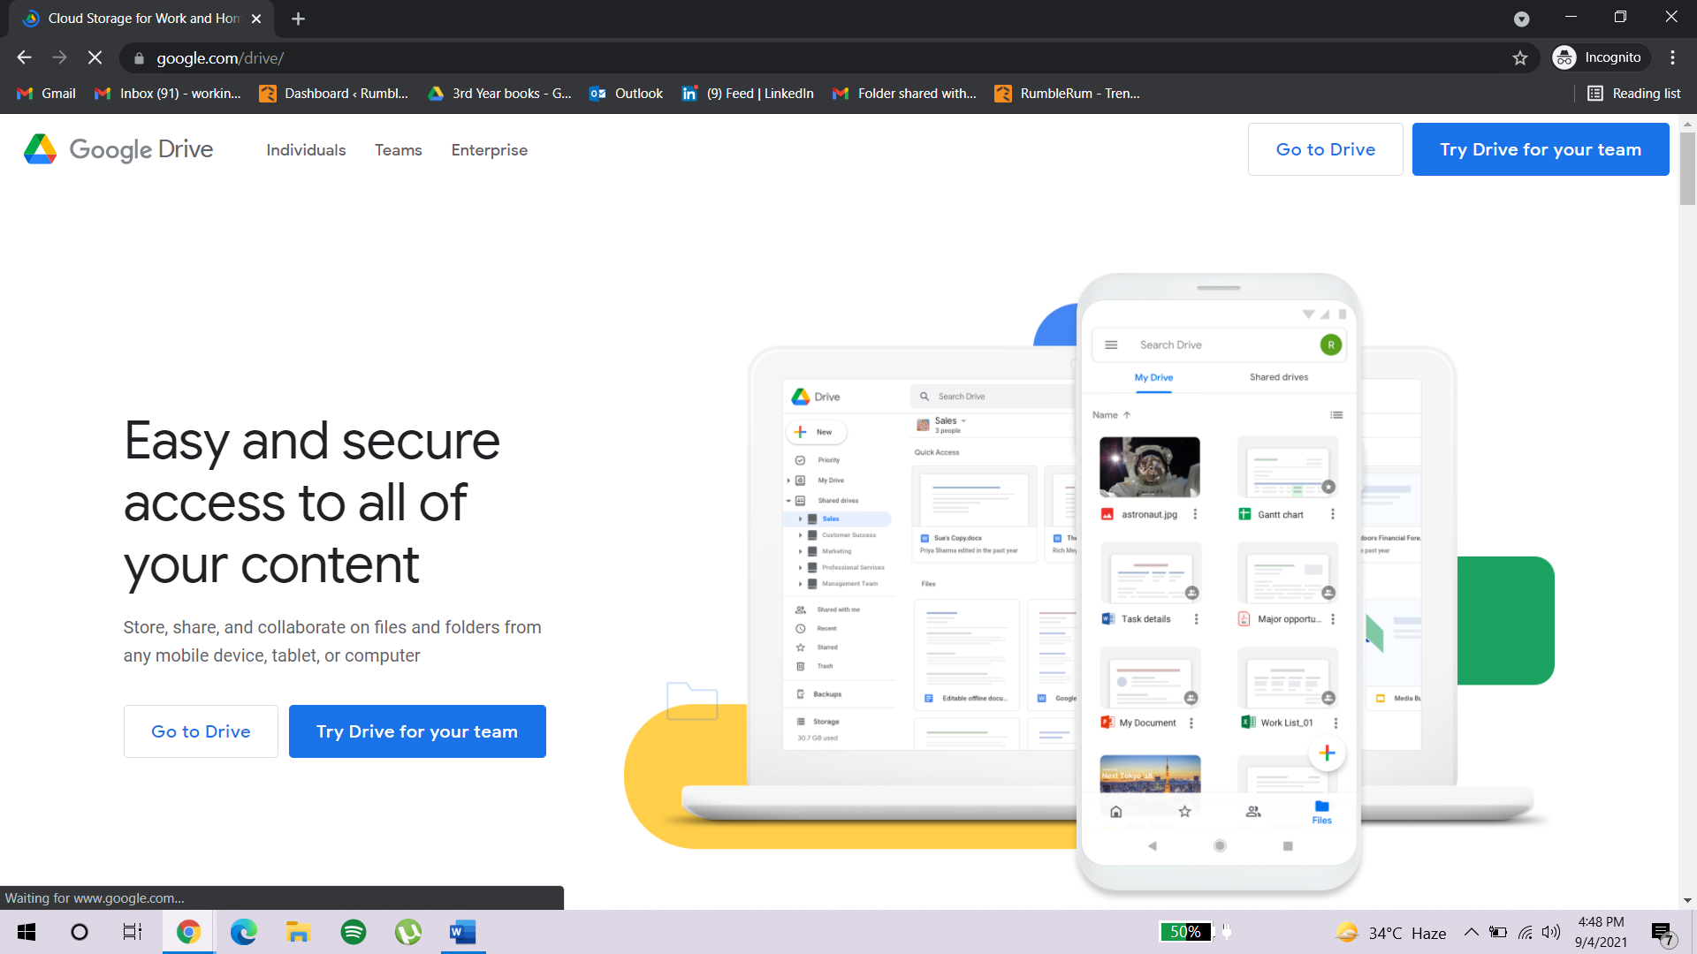Click Try Drive for your team in header

click(1541, 149)
